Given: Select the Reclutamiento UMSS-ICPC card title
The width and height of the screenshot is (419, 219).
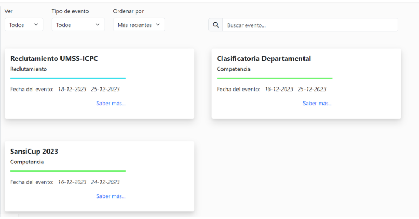Looking at the screenshot, I should click(54, 58).
